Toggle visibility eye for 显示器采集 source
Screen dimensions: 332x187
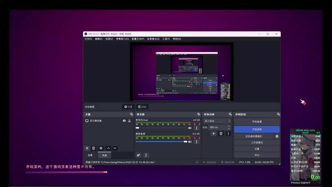[x=124, y=121]
